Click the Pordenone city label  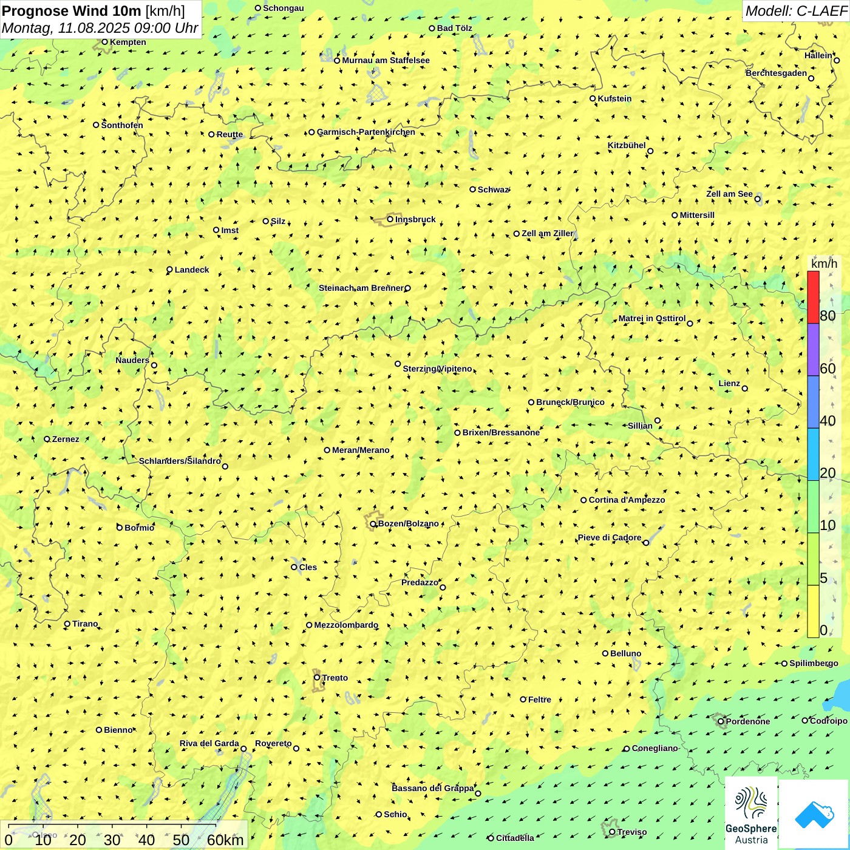click(748, 721)
